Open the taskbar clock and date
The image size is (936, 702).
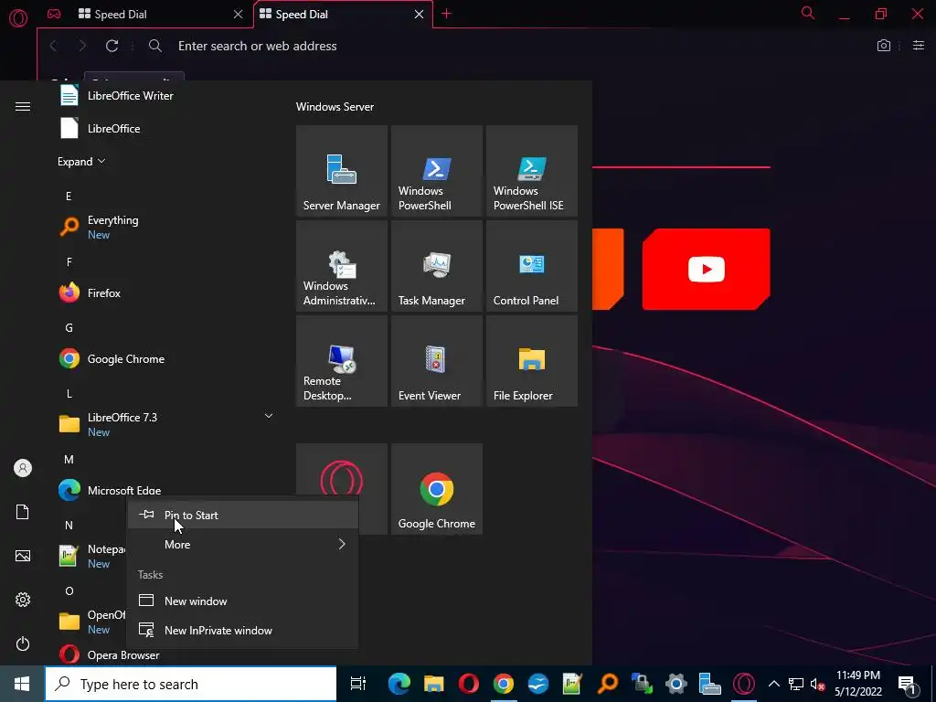coord(857,684)
